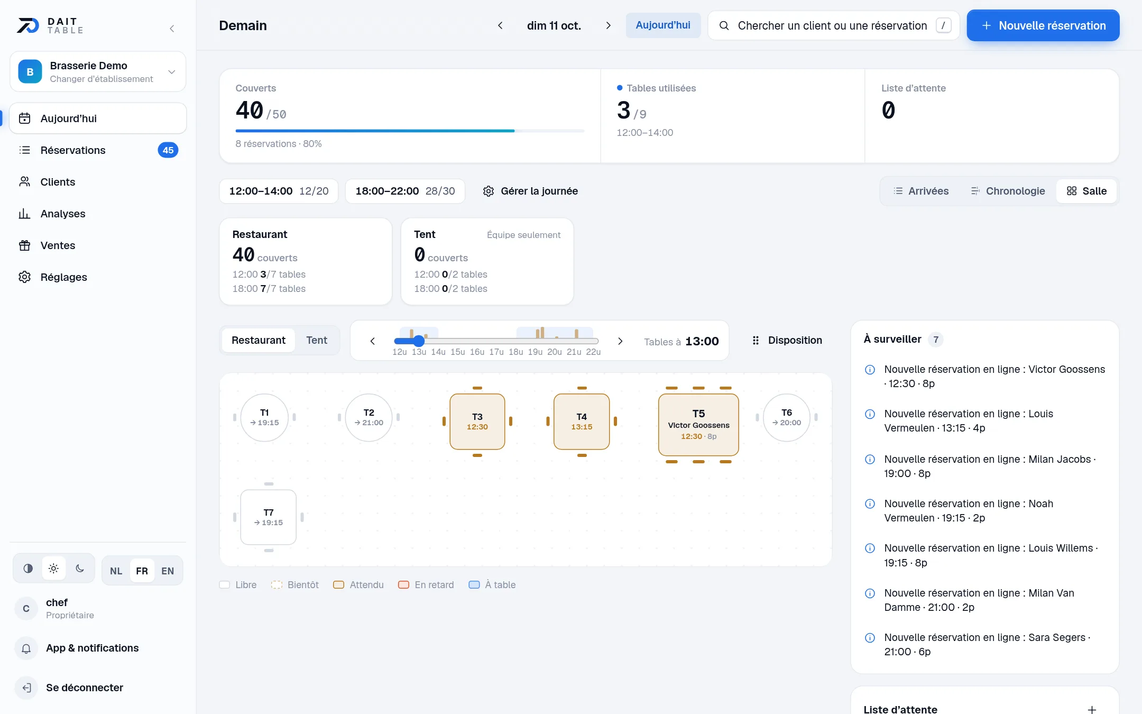The image size is (1142, 714).
Task: Click the chef avatar circle
Action: [26, 609]
